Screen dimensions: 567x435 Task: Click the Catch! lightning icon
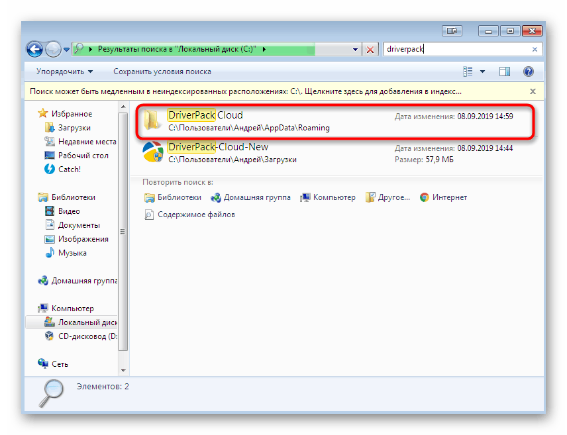tap(49, 169)
